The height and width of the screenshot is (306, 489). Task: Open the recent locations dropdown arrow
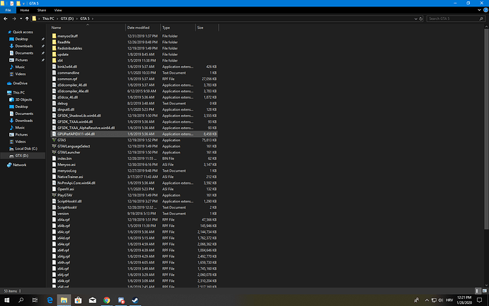(21, 18)
